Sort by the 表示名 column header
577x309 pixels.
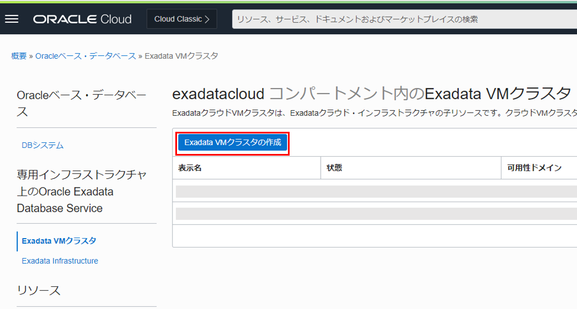[x=190, y=168]
